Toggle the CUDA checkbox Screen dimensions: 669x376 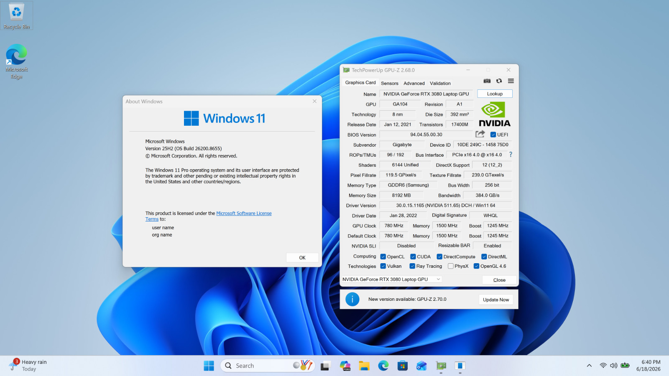tap(413, 257)
